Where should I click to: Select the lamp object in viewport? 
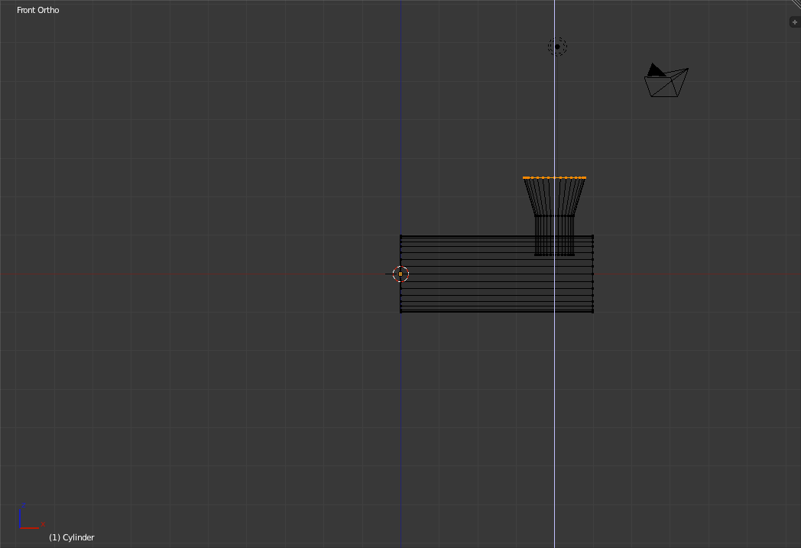[x=557, y=47]
